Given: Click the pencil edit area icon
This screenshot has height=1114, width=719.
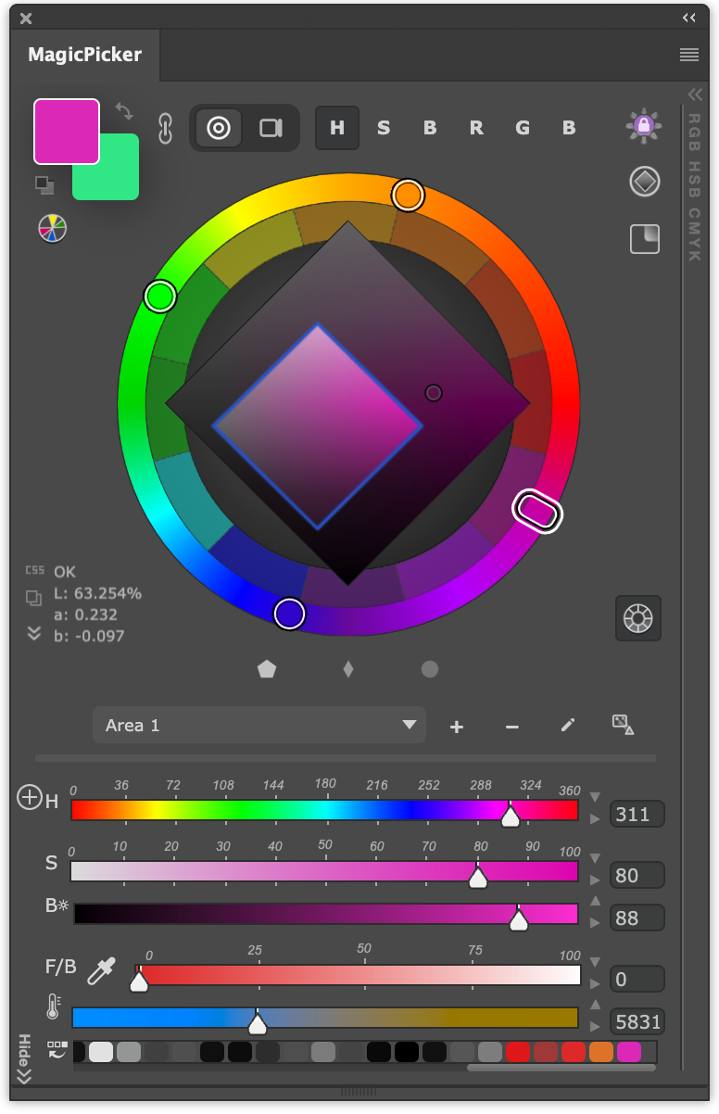Looking at the screenshot, I should tap(568, 725).
